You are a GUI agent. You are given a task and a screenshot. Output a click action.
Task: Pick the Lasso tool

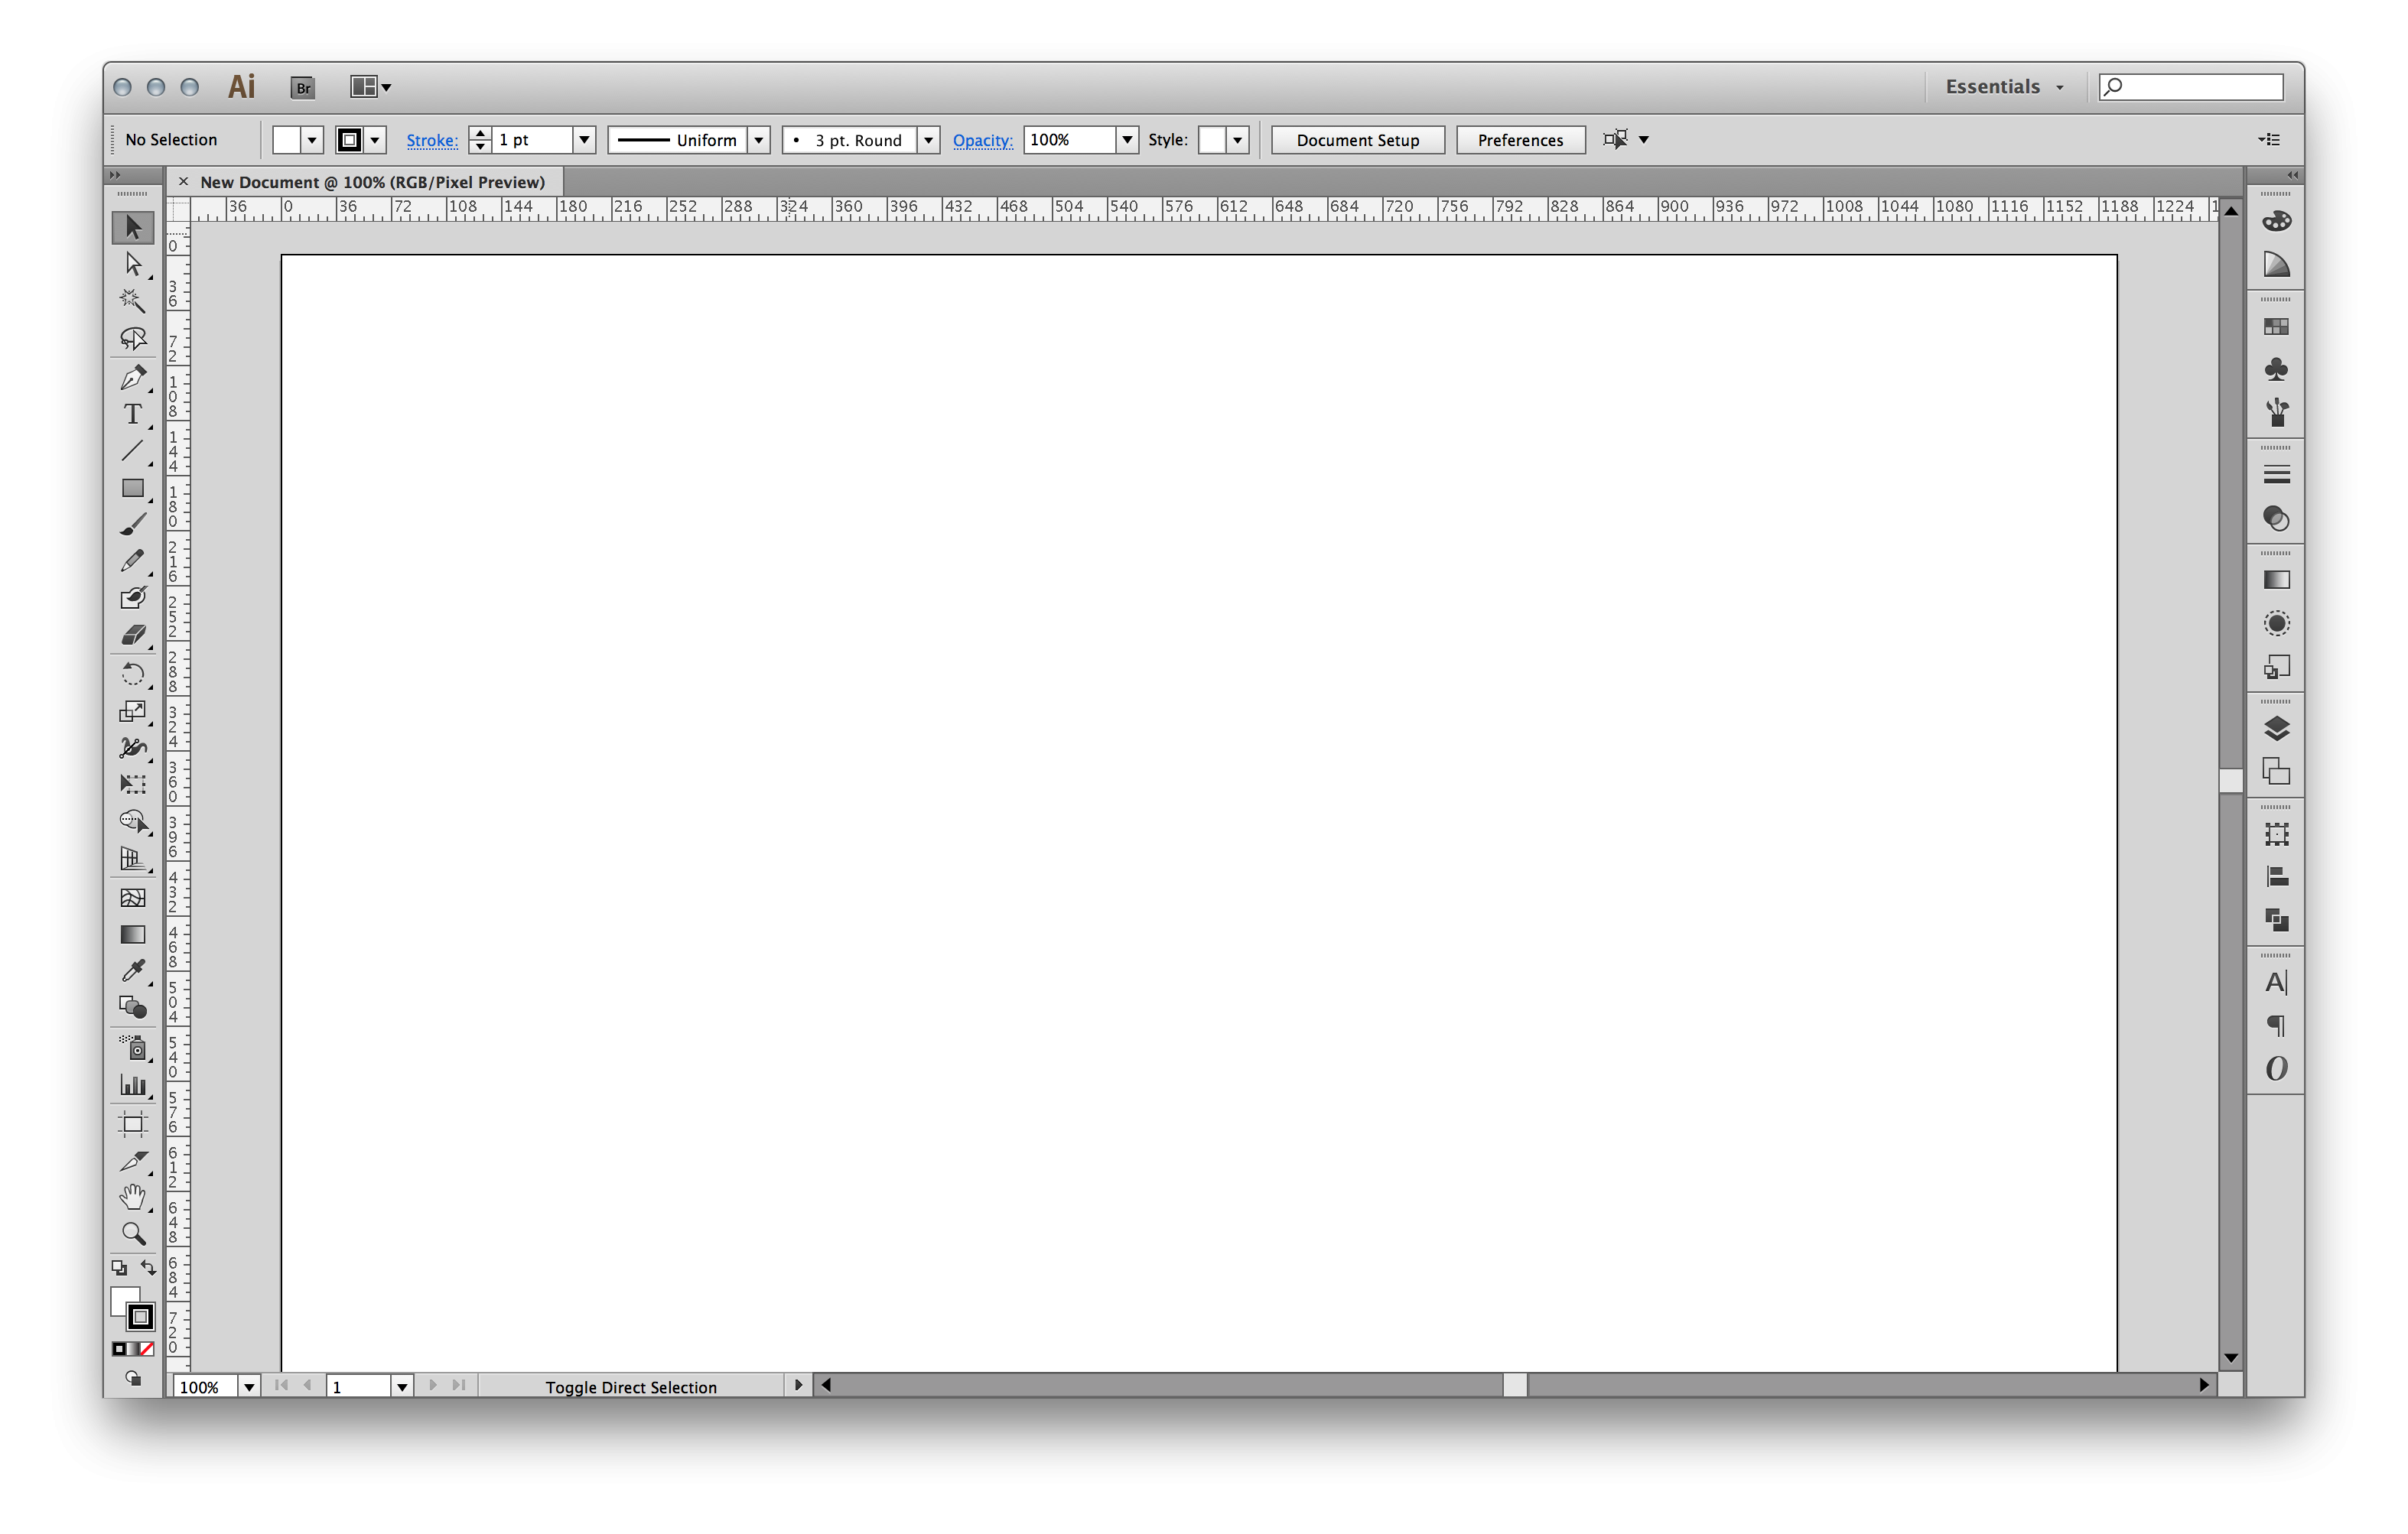point(132,338)
